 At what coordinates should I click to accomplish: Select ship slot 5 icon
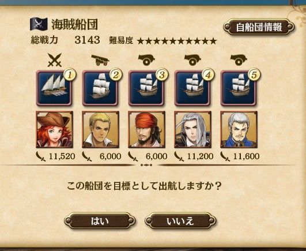(x=238, y=88)
